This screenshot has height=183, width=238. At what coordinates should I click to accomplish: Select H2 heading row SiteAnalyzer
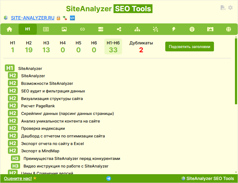(x=33, y=76)
